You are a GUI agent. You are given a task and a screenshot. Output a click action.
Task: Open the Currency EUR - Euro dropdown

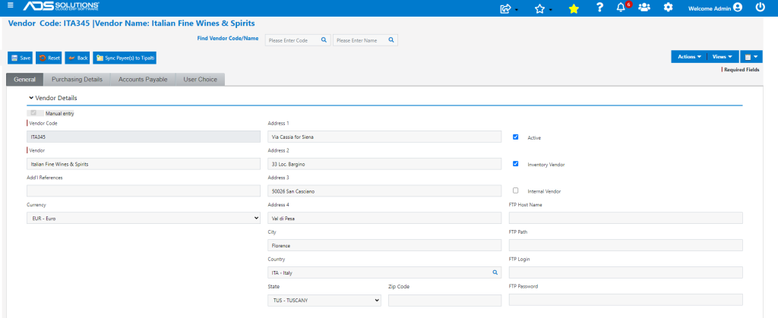point(144,218)
